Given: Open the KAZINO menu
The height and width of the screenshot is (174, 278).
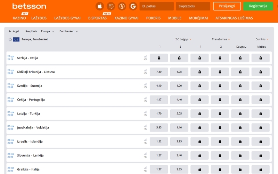Looking at the screenshot, I should pyautogui.click(x=19, y=18).
